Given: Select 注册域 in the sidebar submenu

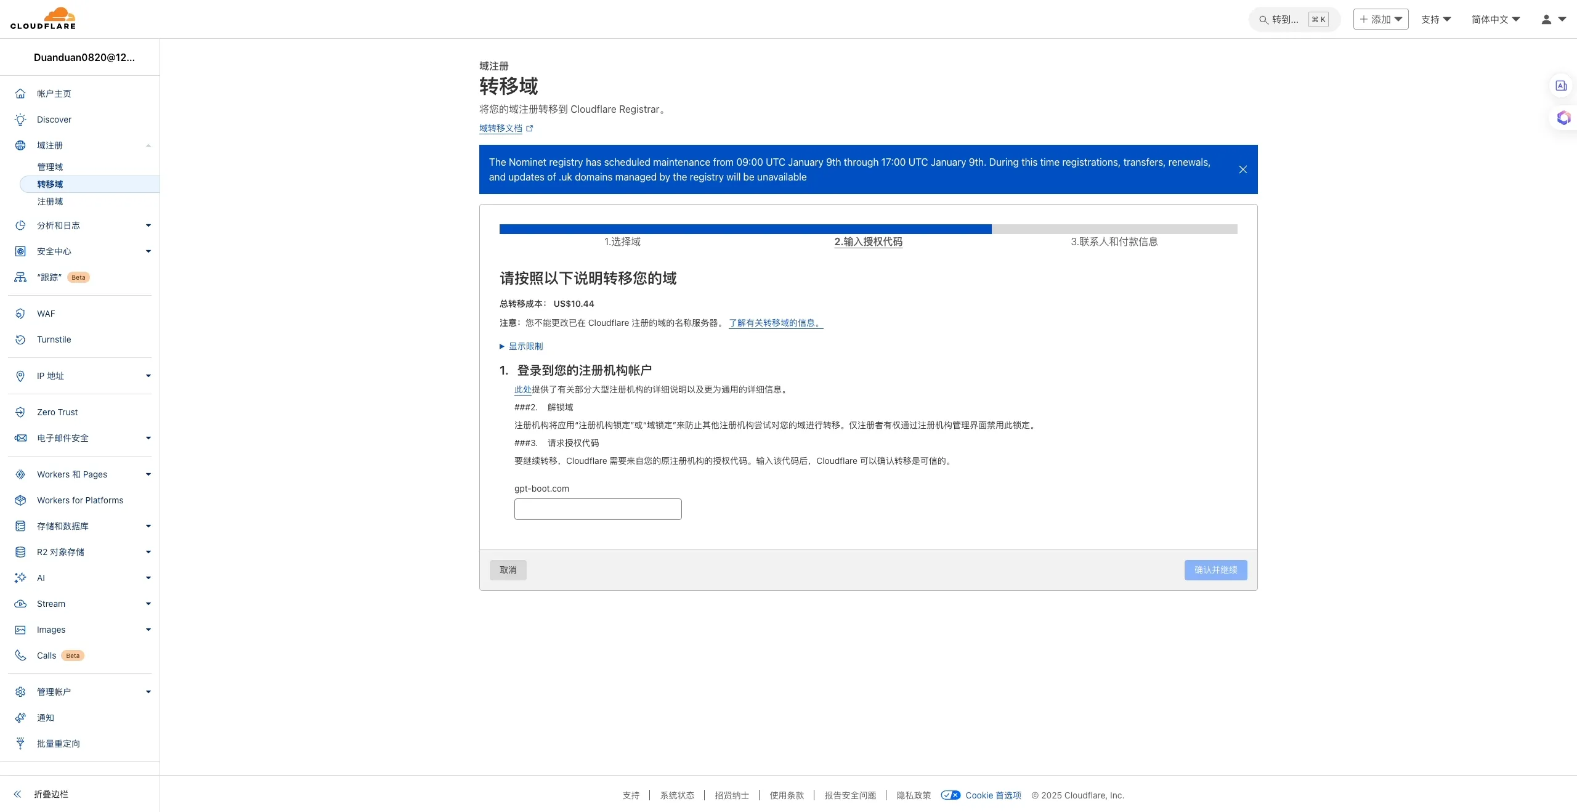Looking at the screenshot, I should (50, 201).
